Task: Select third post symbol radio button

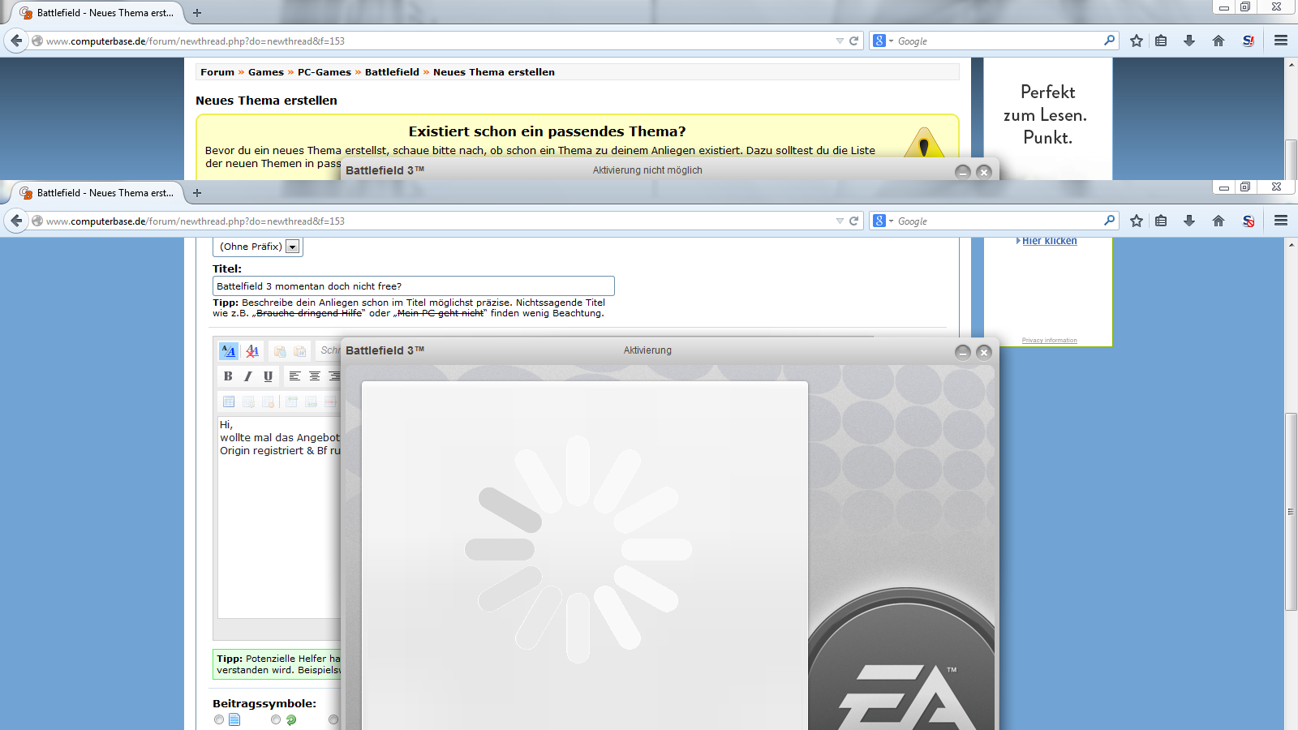Action: (333, 719)
